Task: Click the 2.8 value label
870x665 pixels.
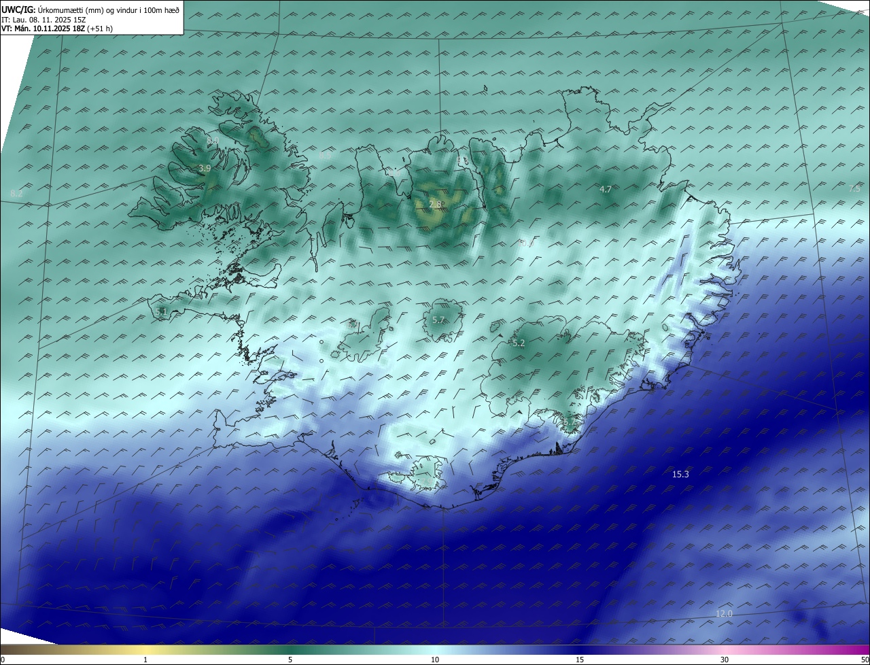Action: pos(436,204)
